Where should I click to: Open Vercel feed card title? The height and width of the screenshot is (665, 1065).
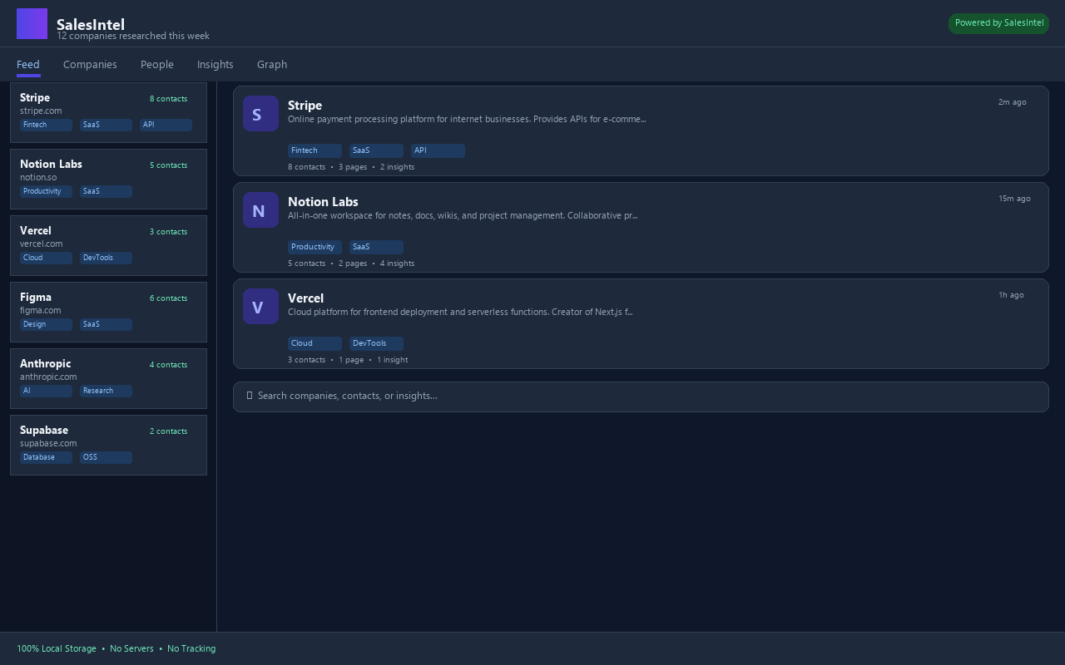click(x=305, y=298)
